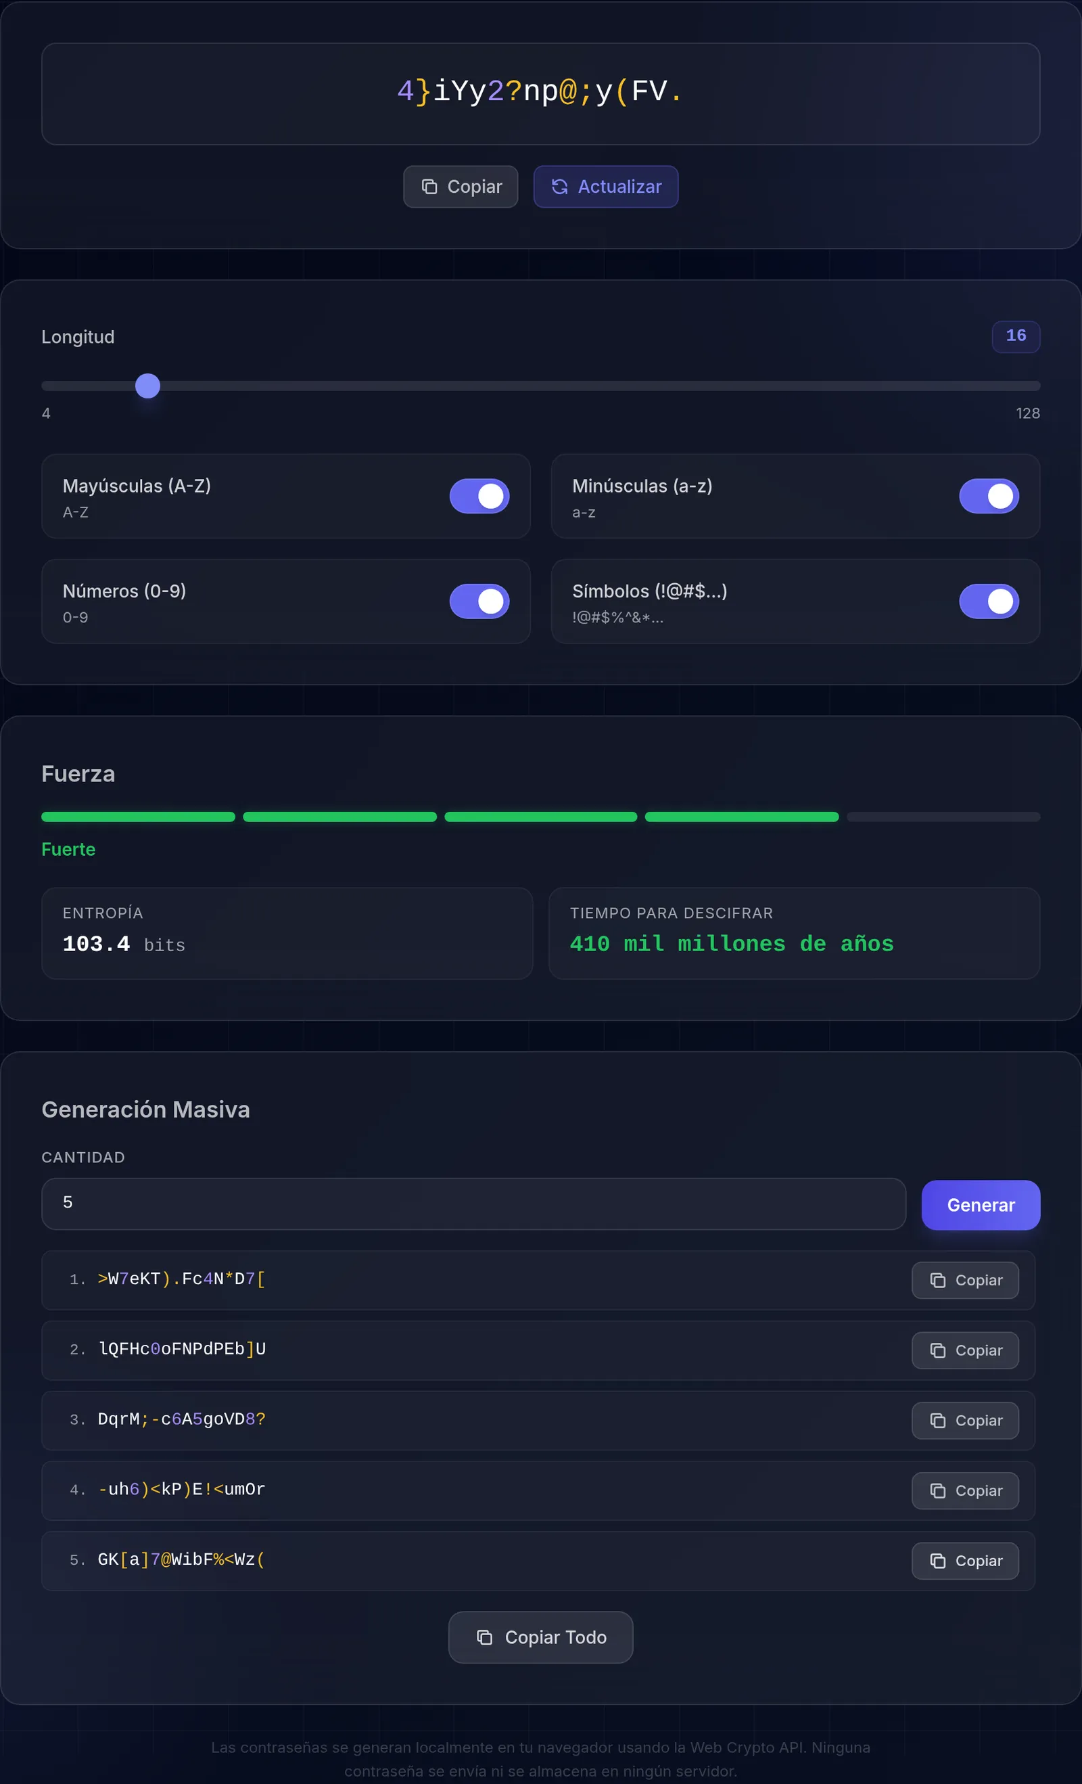Click the length value badge showing 16

(1016, 336)
